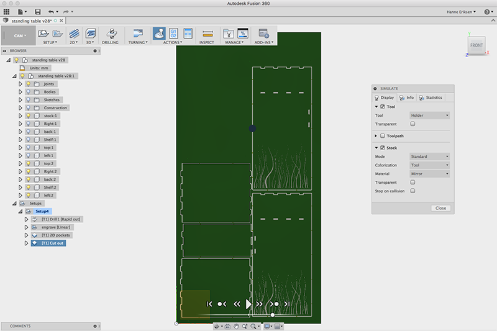
Task: Open the Tool Library icon
Action: [228, 34]
